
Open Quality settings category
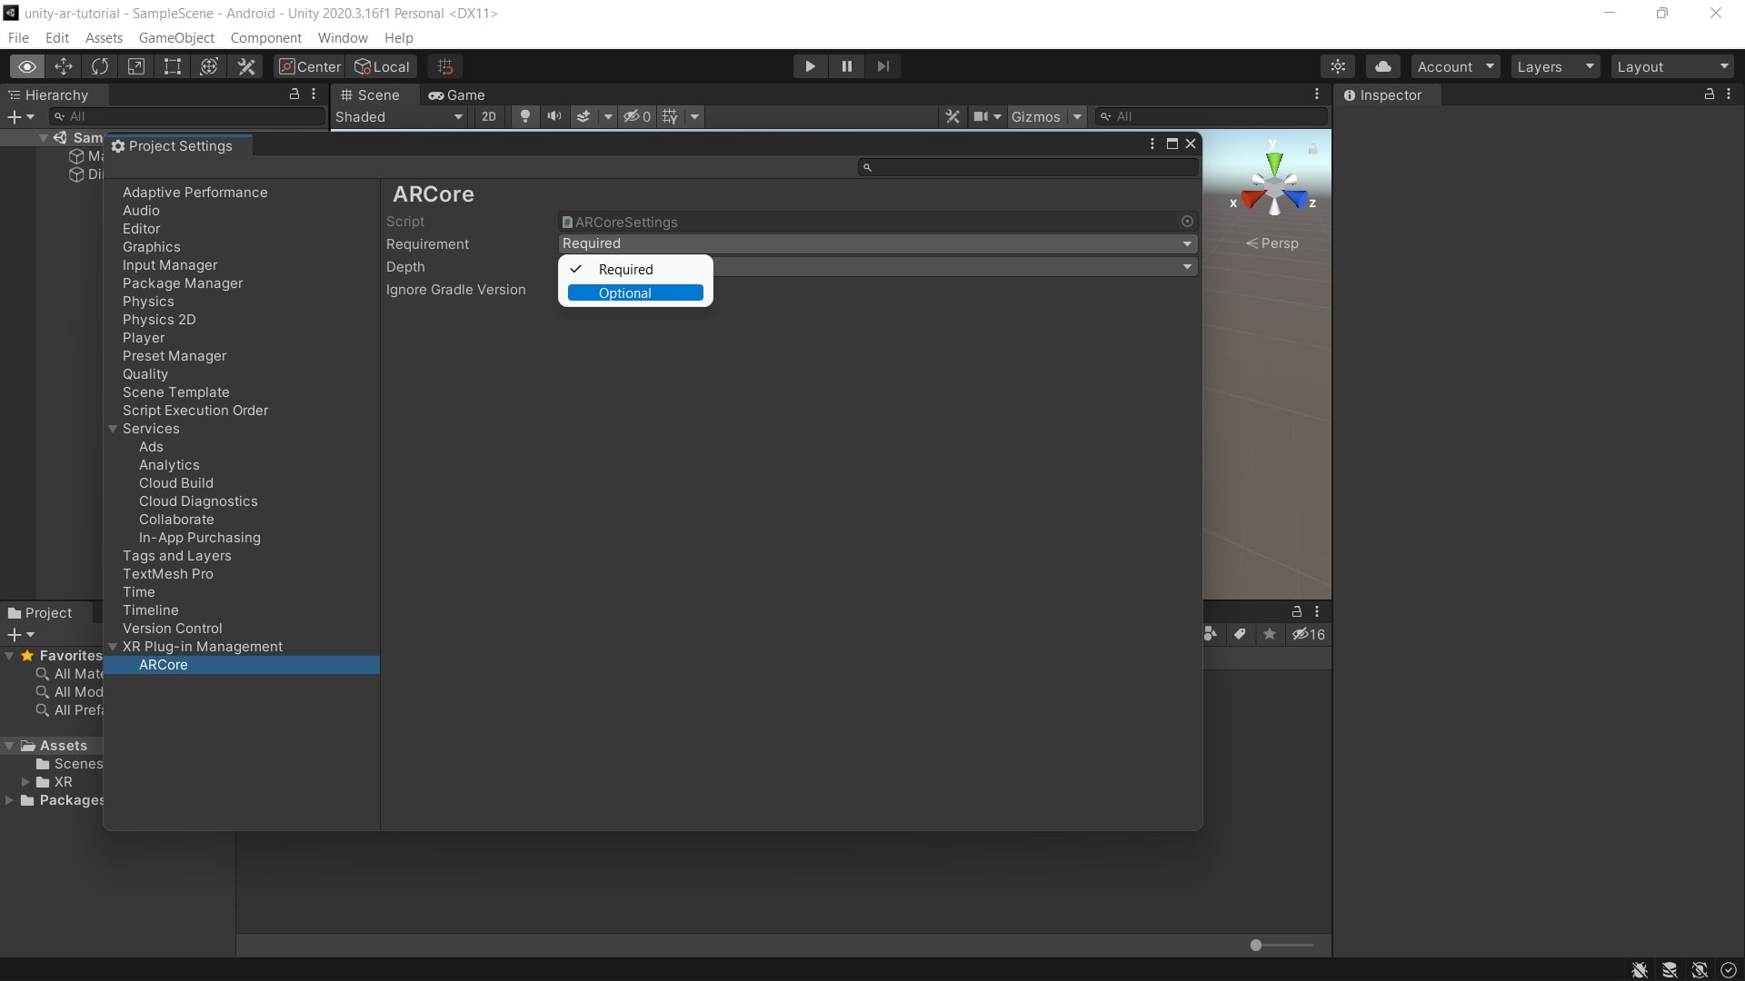(145, 373)
